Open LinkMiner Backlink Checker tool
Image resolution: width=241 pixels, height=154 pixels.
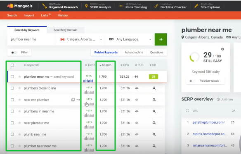(170, 6)
